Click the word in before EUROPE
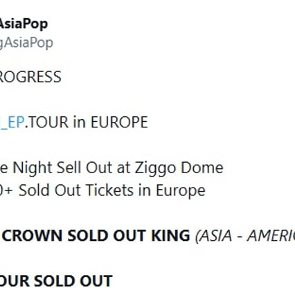The width and height of the screenshot is (295, 295). [80, 122]
